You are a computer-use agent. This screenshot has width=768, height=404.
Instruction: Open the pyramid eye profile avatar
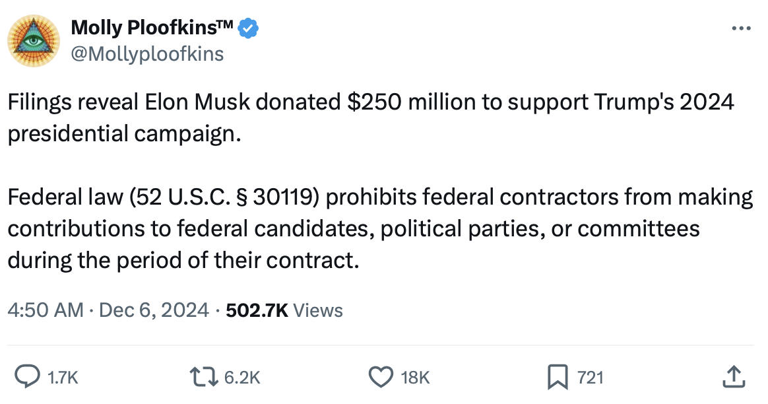click(x=33, y=40)
